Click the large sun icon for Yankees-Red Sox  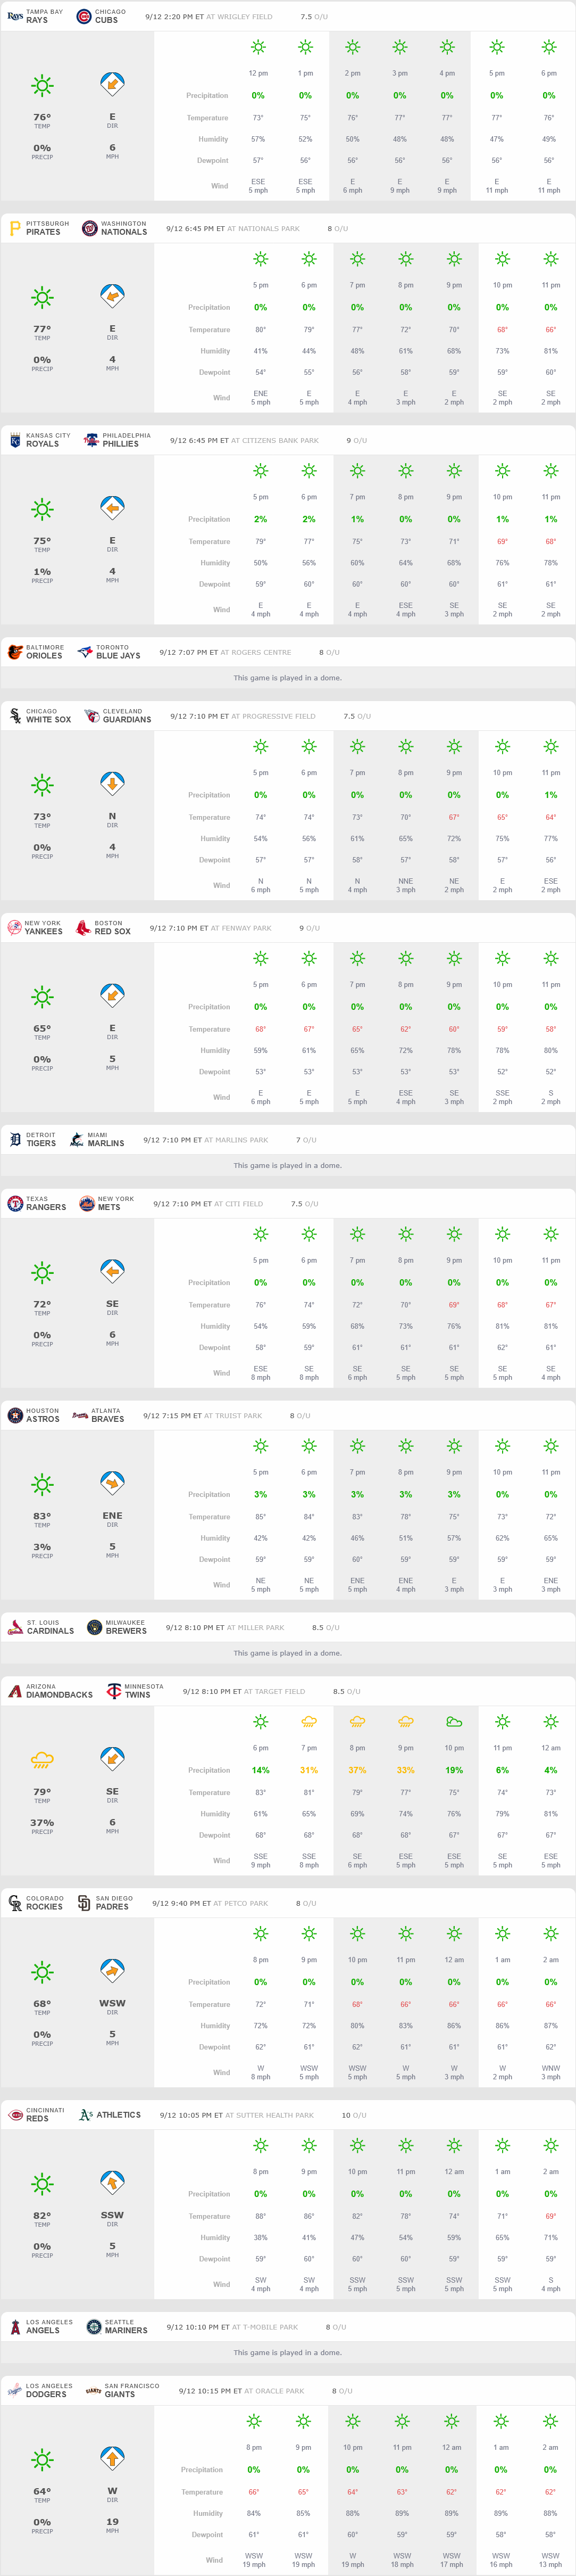click(42, 997)
